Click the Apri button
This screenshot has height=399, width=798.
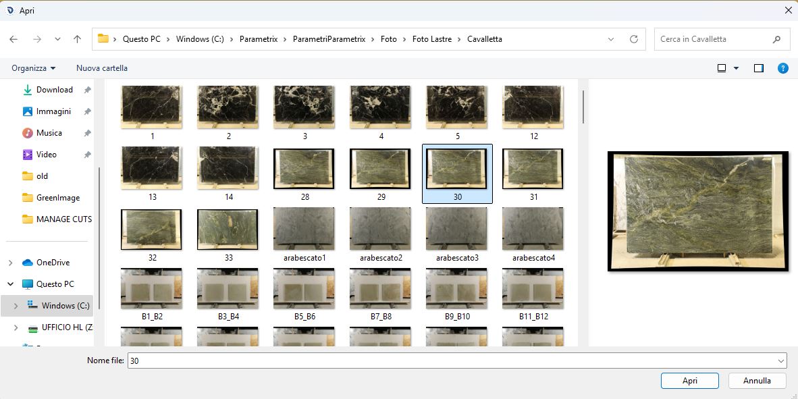689,381
